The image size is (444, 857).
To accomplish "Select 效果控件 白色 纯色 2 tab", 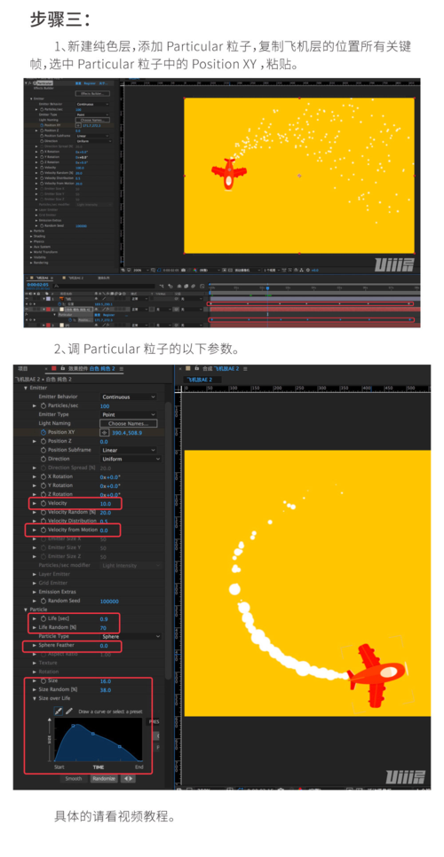I will 91,369.
